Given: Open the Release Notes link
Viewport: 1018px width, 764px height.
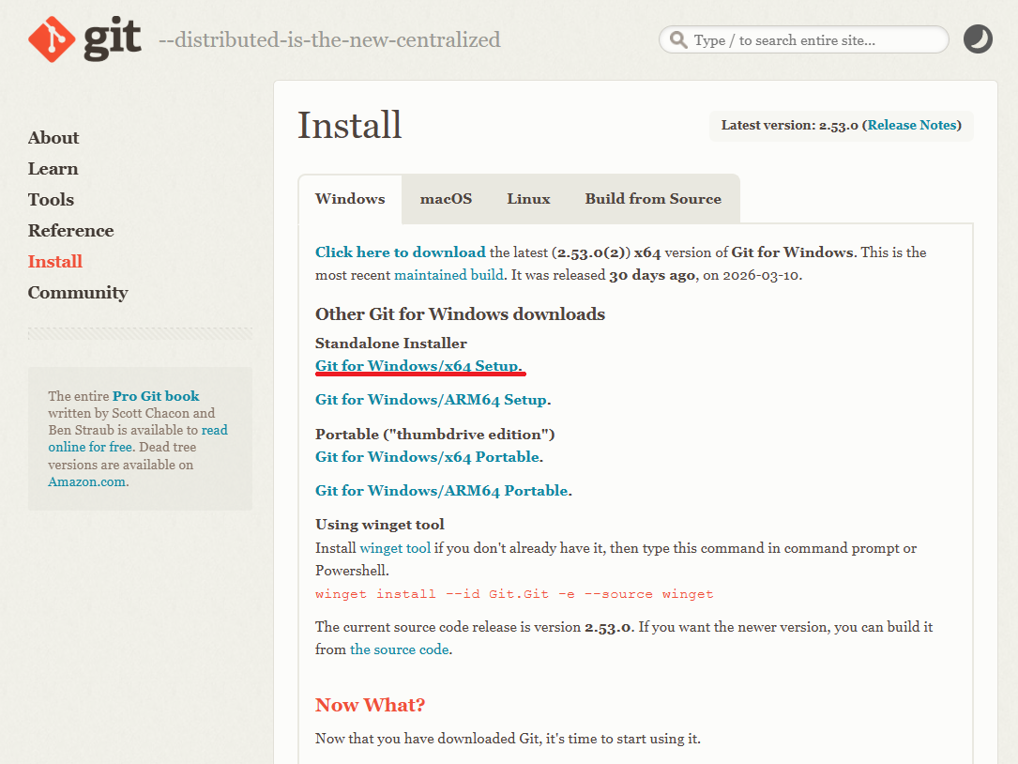Looking at the screenshot, I should [x=912, y=126].
